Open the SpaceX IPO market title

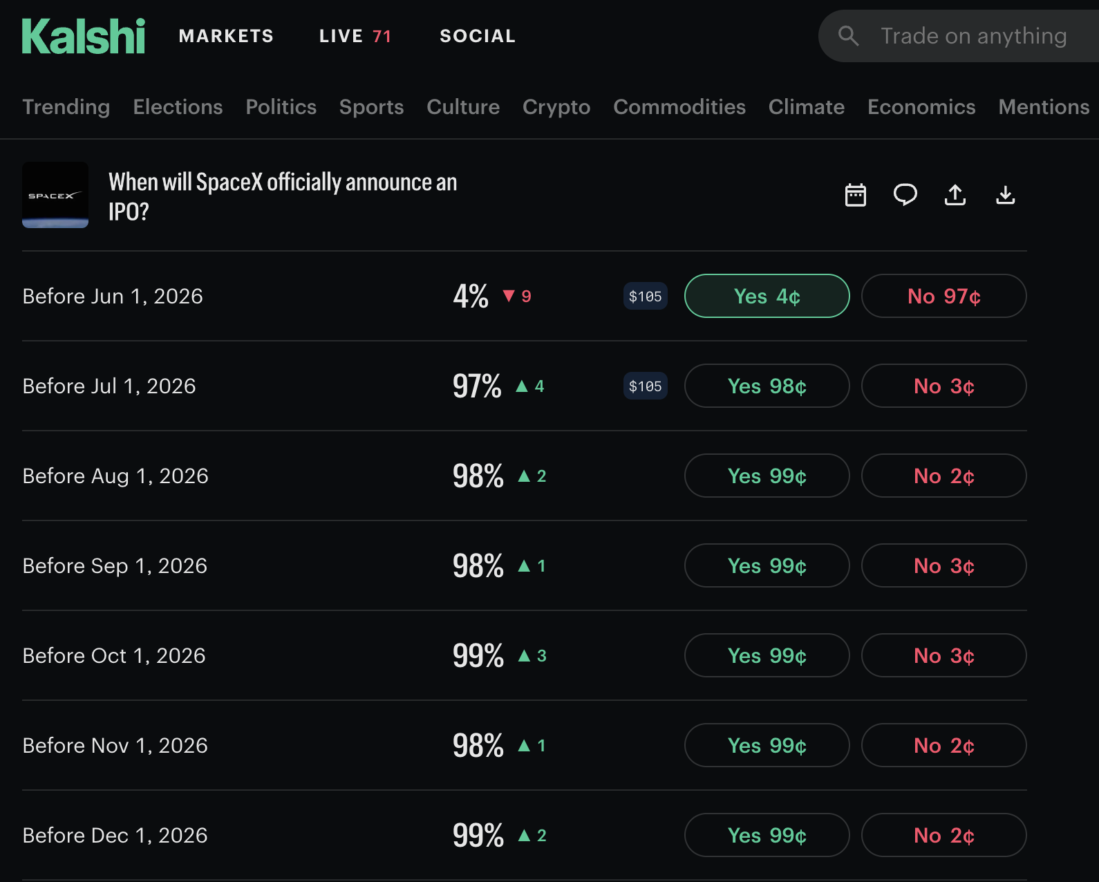pyautogui.click(x=283, y=196)
